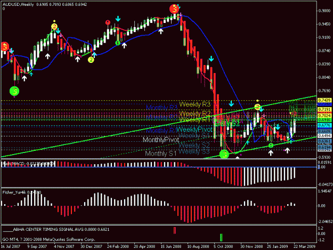Click the yellow 0.7191 price tag
333x250 pixels.
pos(324,109)
